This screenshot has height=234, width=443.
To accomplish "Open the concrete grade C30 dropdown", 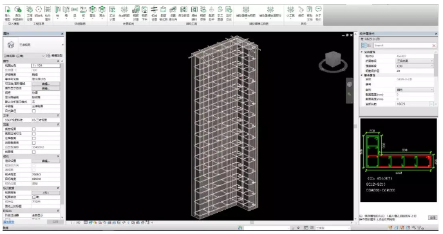I will point(415,66).
